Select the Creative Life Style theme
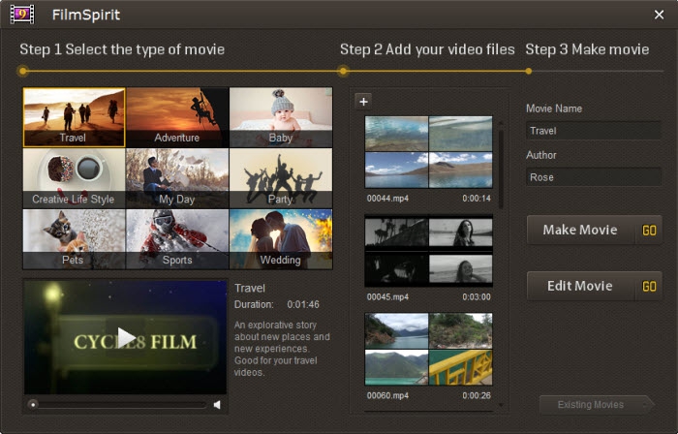Screen dimensions: 678x434 74,178
